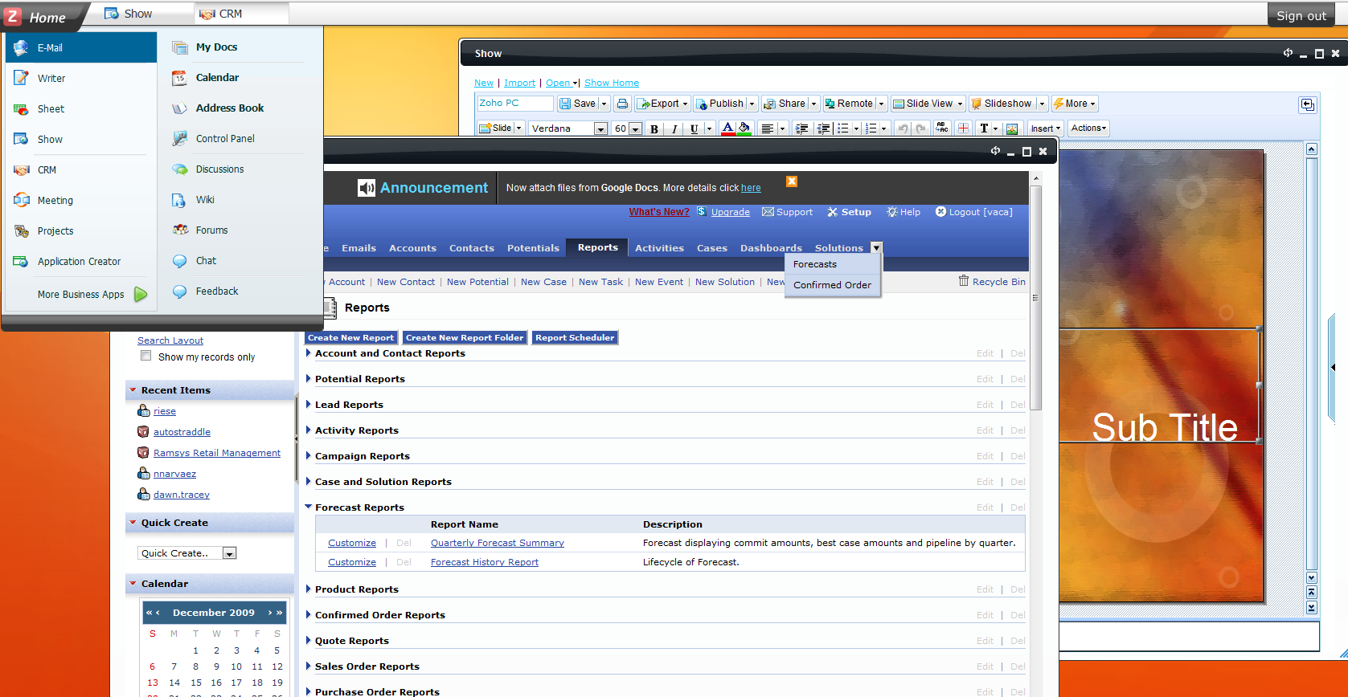Open the Recycle Bin
This screenshot has width=1348, height=697.
tap(992, 282)
